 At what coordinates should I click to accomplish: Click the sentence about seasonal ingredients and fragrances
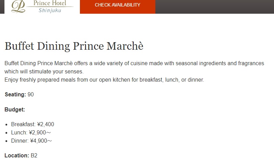(134, 63)
